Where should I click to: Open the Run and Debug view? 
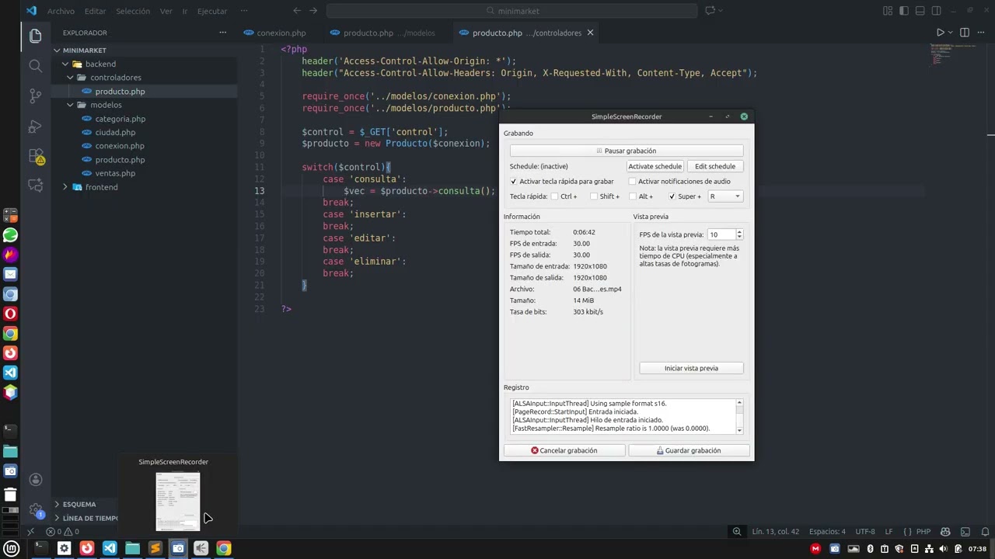point(35,127)
